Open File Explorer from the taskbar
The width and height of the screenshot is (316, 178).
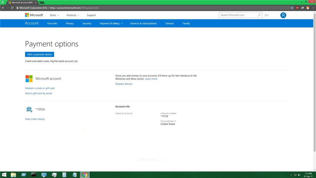coord(13,175)
